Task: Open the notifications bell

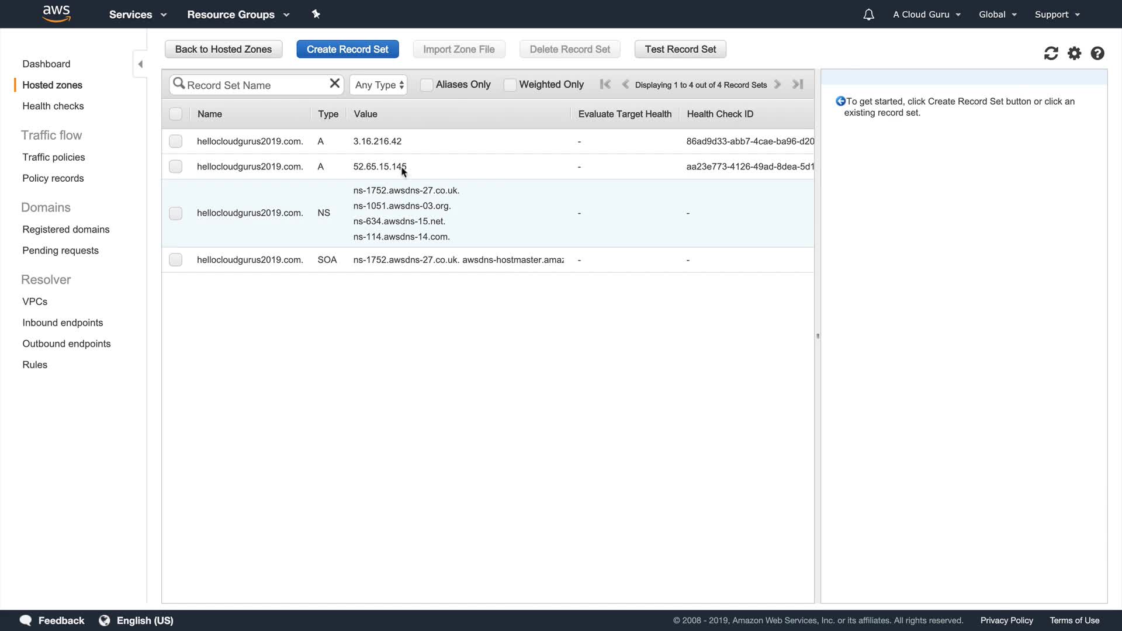Action: click(868, 15)
